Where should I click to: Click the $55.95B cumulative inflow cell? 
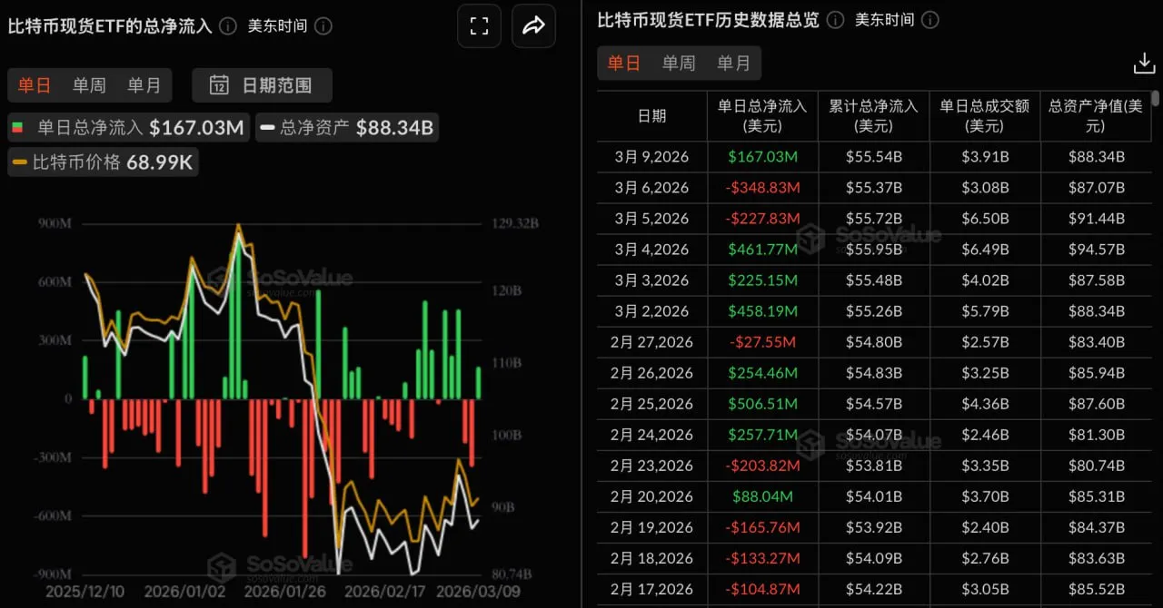[873, 250]
